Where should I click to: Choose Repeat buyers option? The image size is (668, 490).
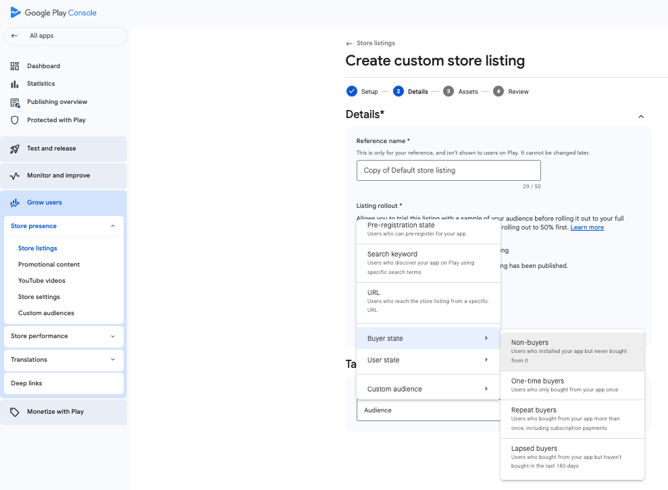(572, 419)
